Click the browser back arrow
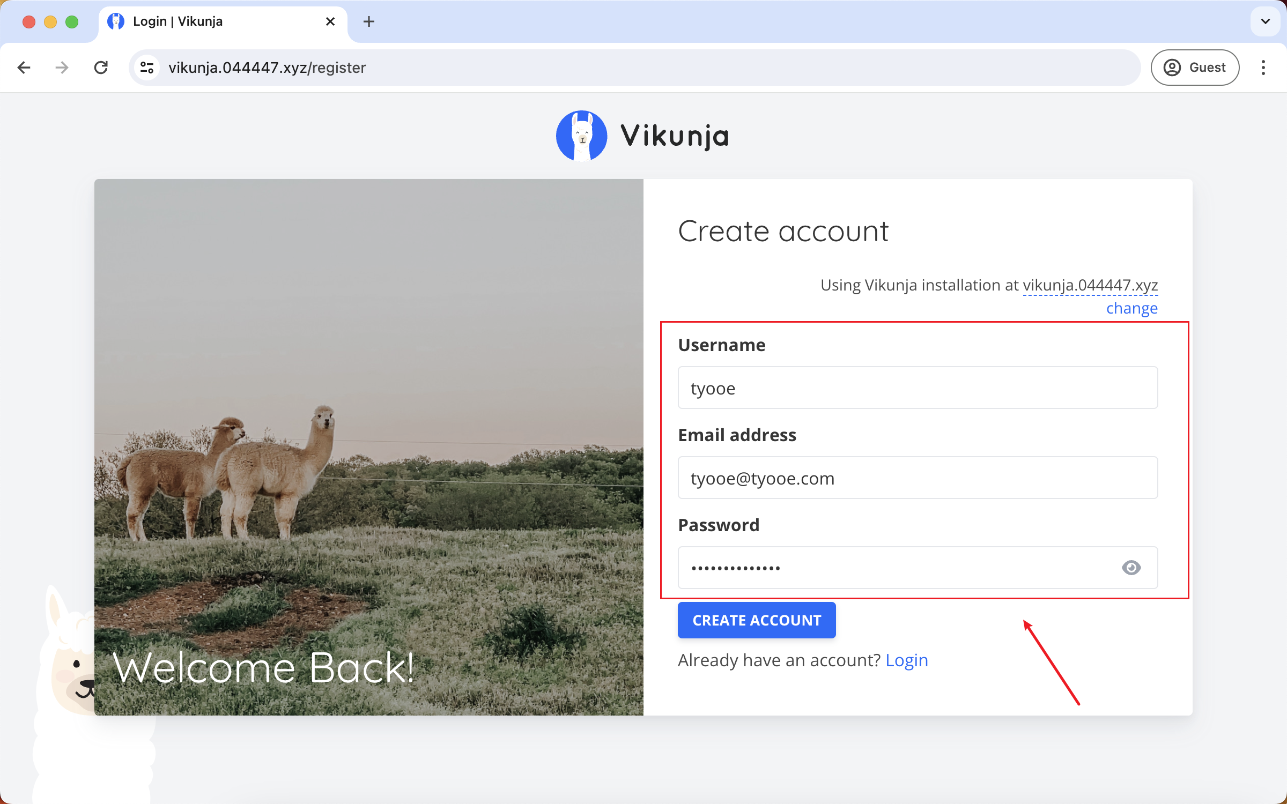1287x804 pixels. [24, 68]
